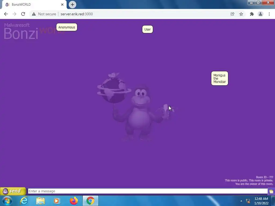Launch Firefox from the taskbar
The height and width of the screenshot is (206, 275).
click(74, 201)
